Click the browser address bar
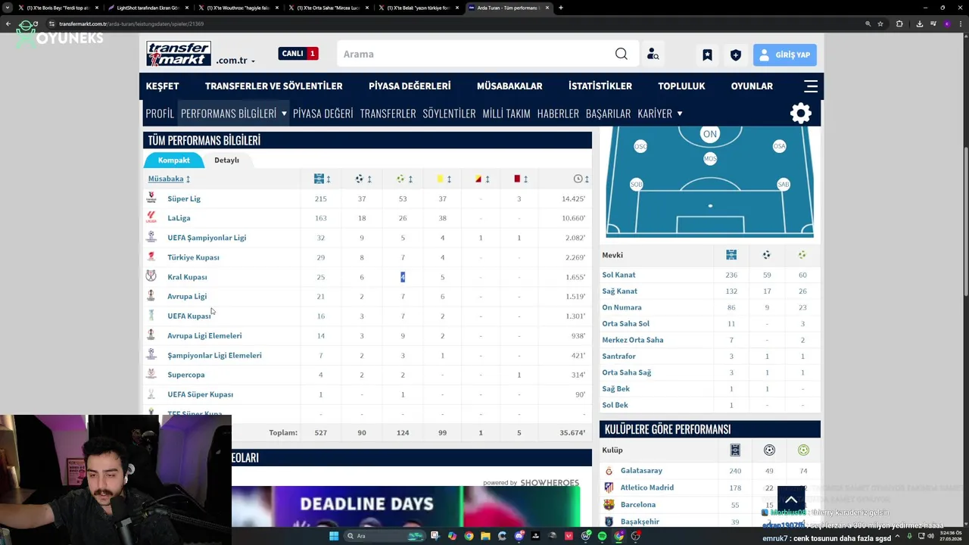Image resolution: width=969 pixels, height=545 pixels. click(454, 23)
